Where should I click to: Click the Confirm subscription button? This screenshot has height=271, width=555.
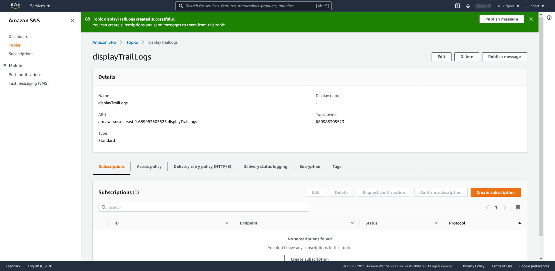click(441, 192)
